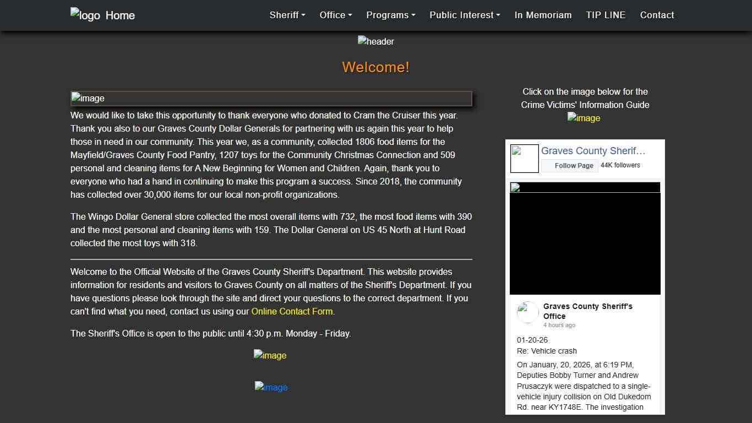Open the In Memoriam page

pos(543,15)
